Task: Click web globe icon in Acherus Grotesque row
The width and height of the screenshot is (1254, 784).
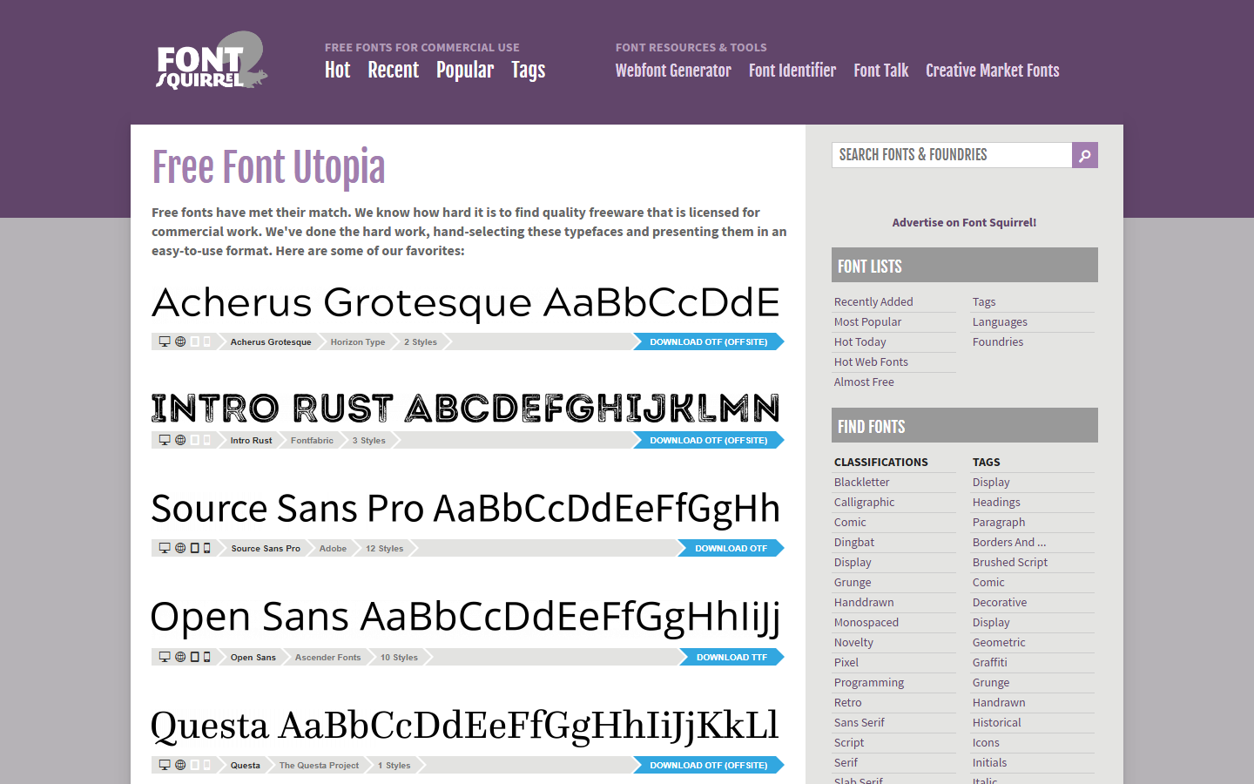Action: [x=180, y=341]
